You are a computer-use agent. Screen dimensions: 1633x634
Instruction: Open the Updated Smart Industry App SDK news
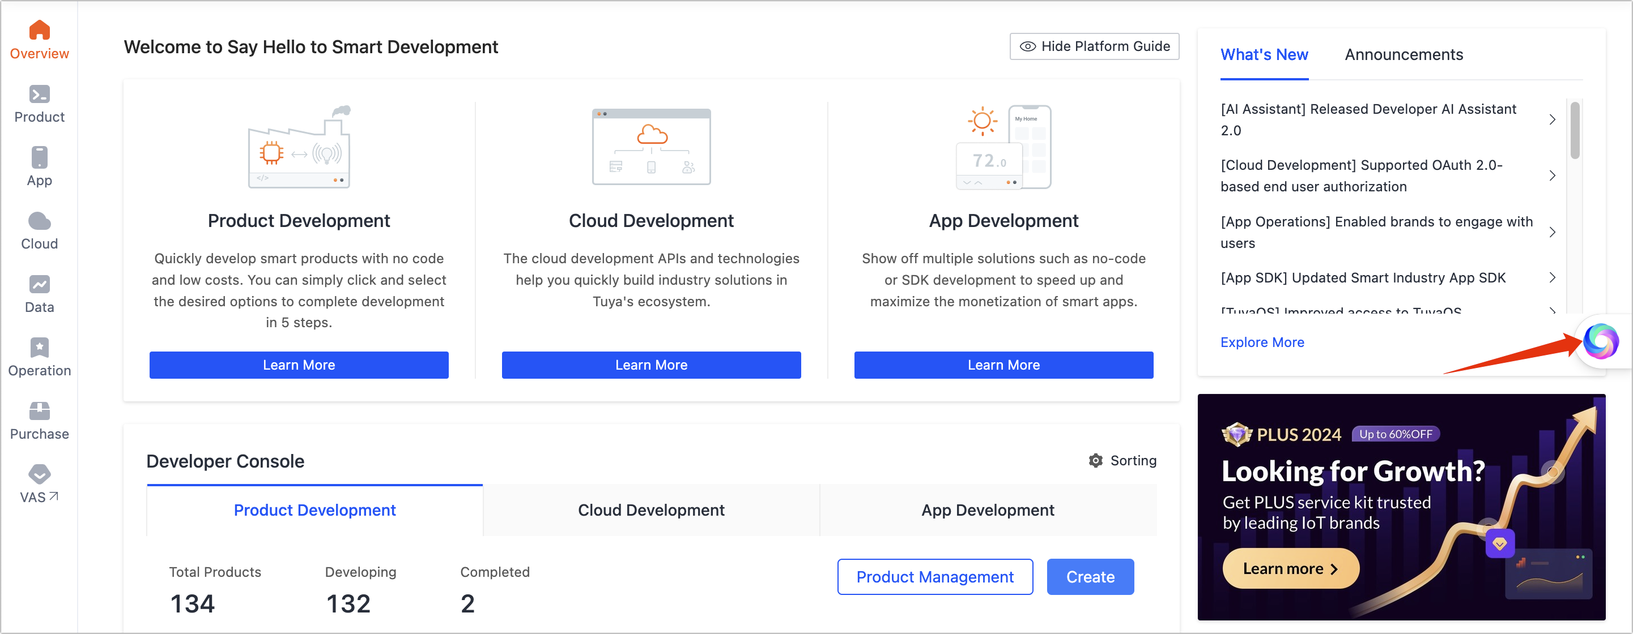point(1363,277)
